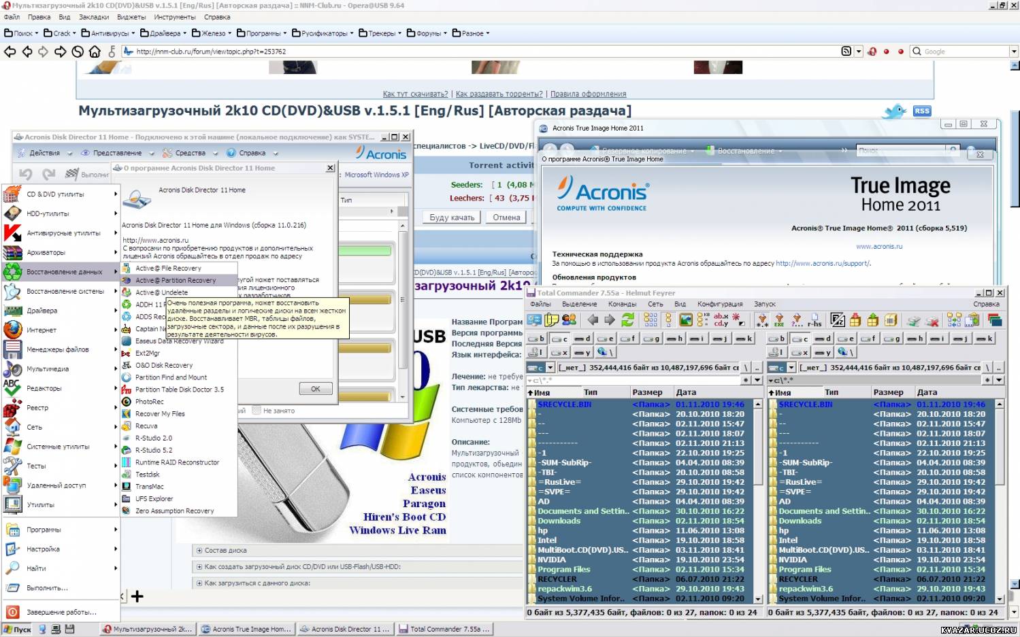The height and width of the screenshot is (637, 1020).
Task: Open the Антивирусы bookmarks folder dropdown
Action: tap(108, 33)
